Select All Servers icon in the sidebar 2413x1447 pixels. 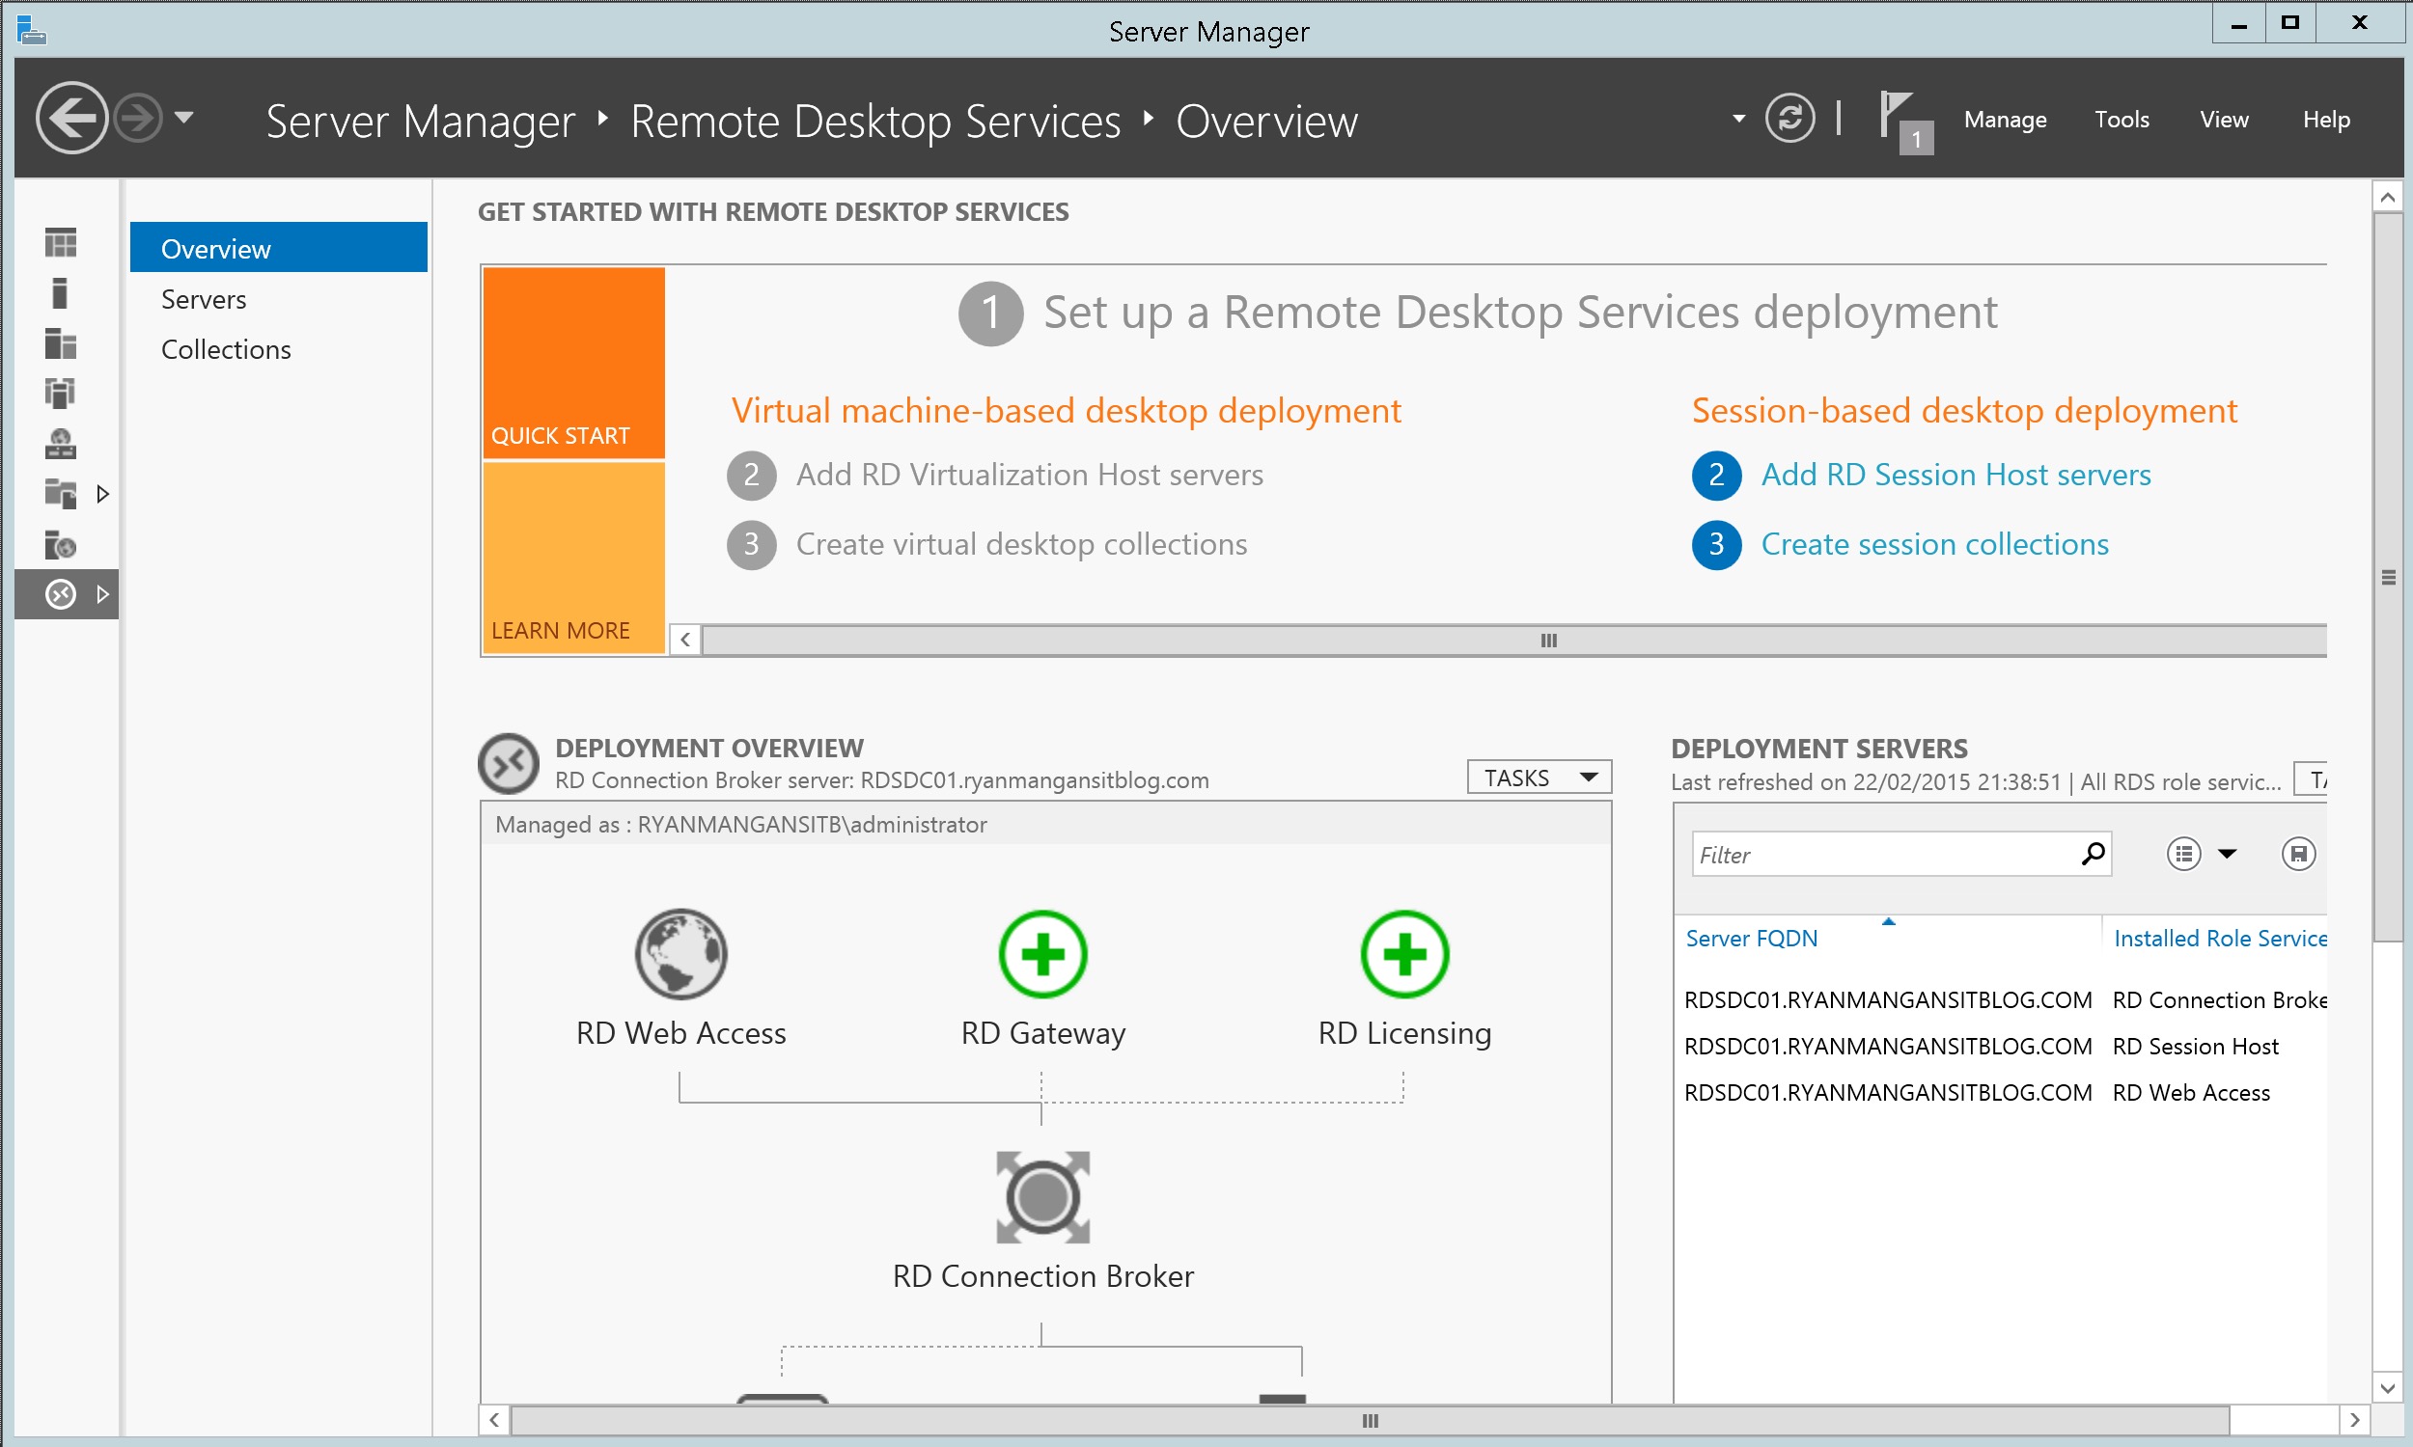[61, 343]
